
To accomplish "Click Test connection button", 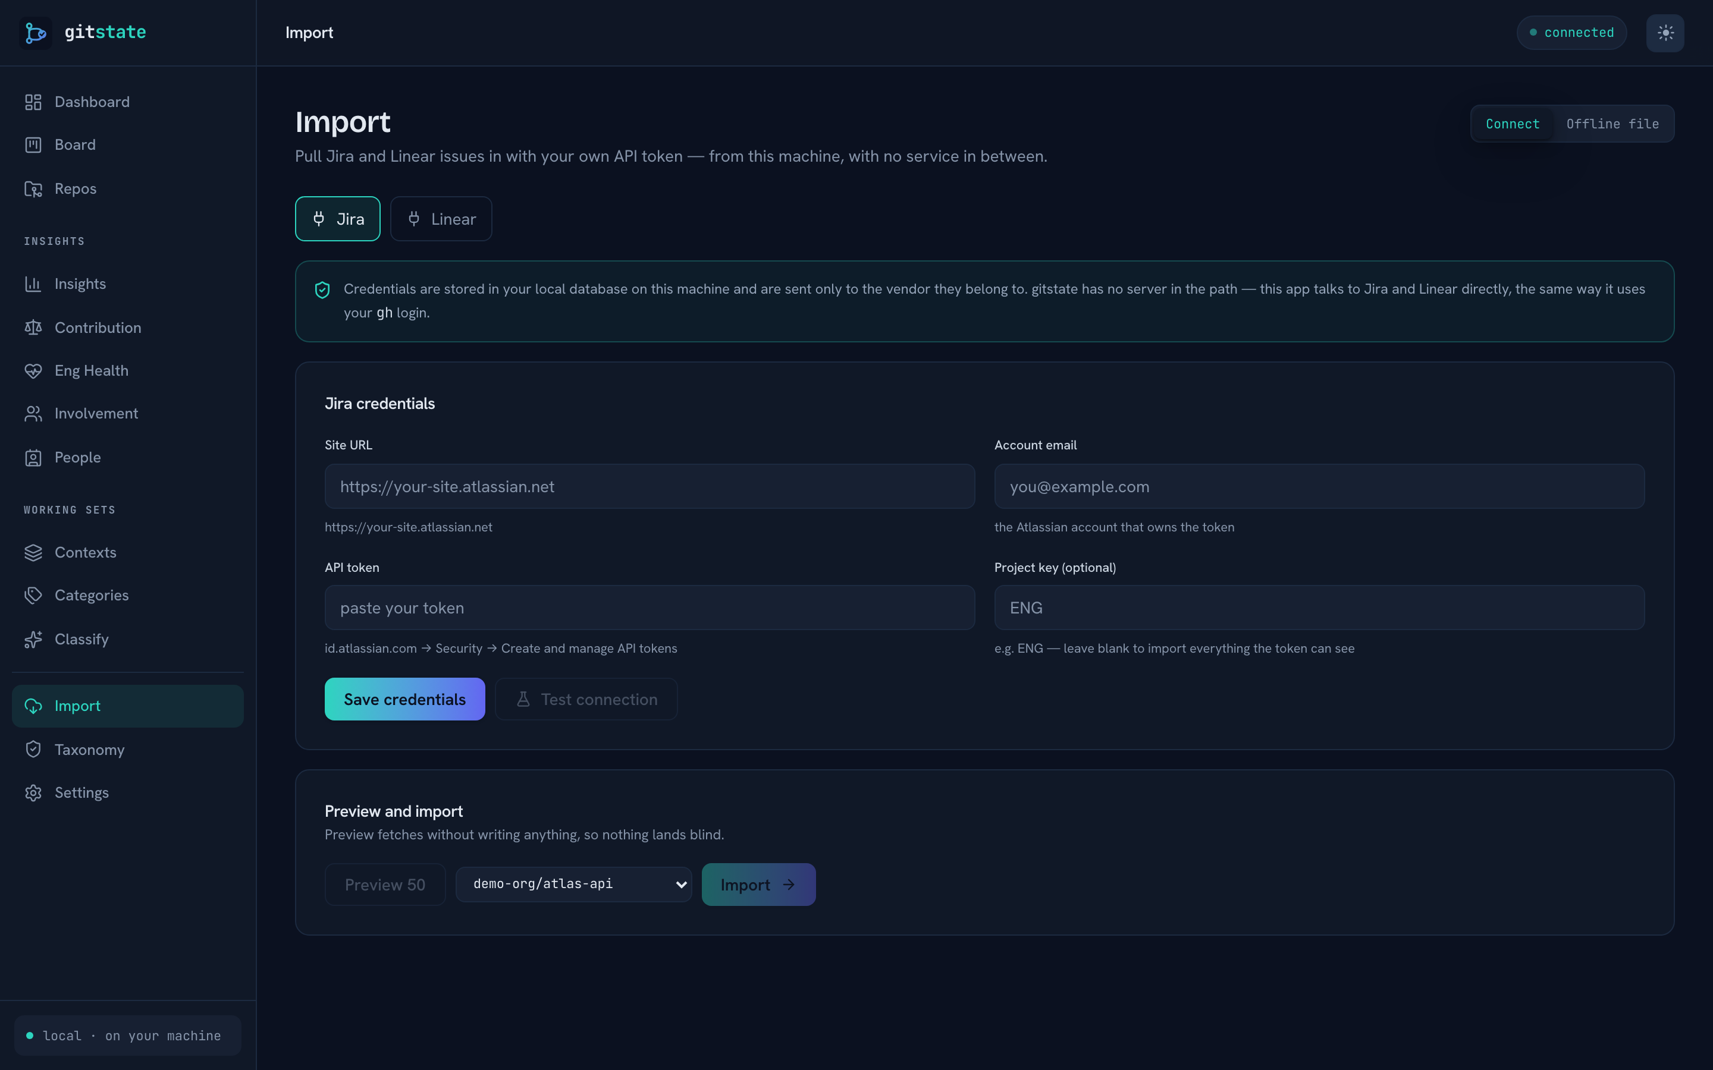I will (x=586, y=699).
